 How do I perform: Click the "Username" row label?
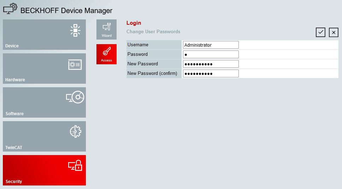[138, 45]
